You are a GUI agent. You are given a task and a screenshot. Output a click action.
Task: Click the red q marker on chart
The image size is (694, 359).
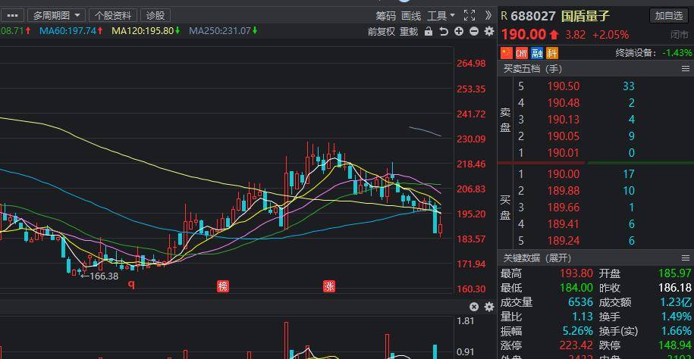click(131, 283)
